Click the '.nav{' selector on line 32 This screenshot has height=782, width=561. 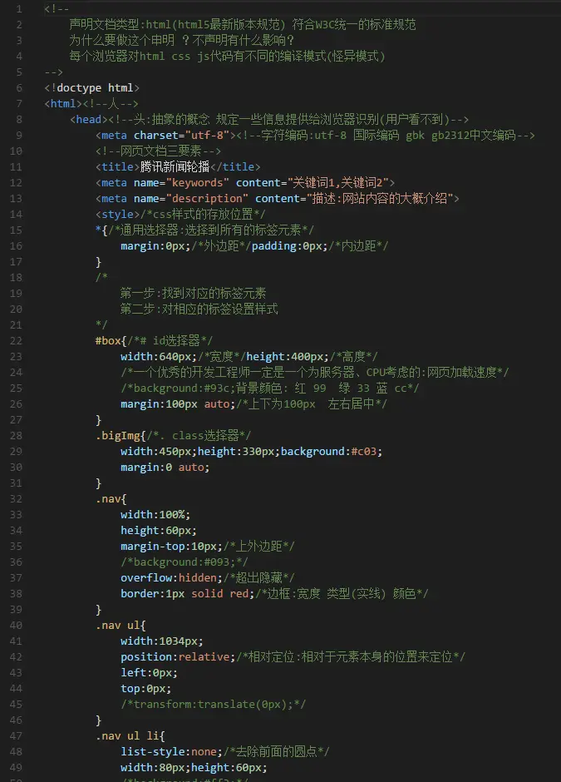[111, 498]
